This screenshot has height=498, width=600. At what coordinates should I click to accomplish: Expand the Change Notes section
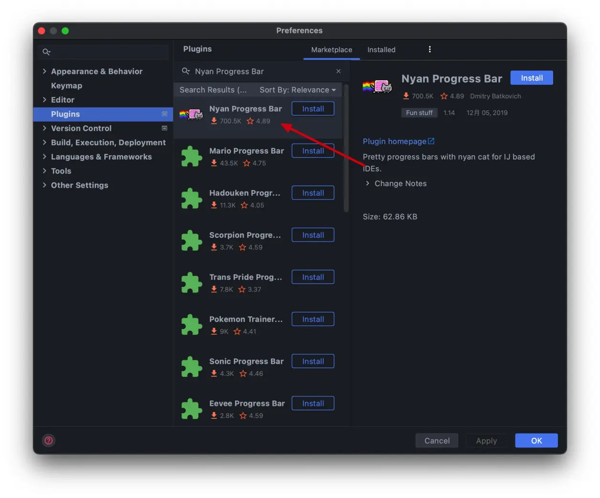367,183
